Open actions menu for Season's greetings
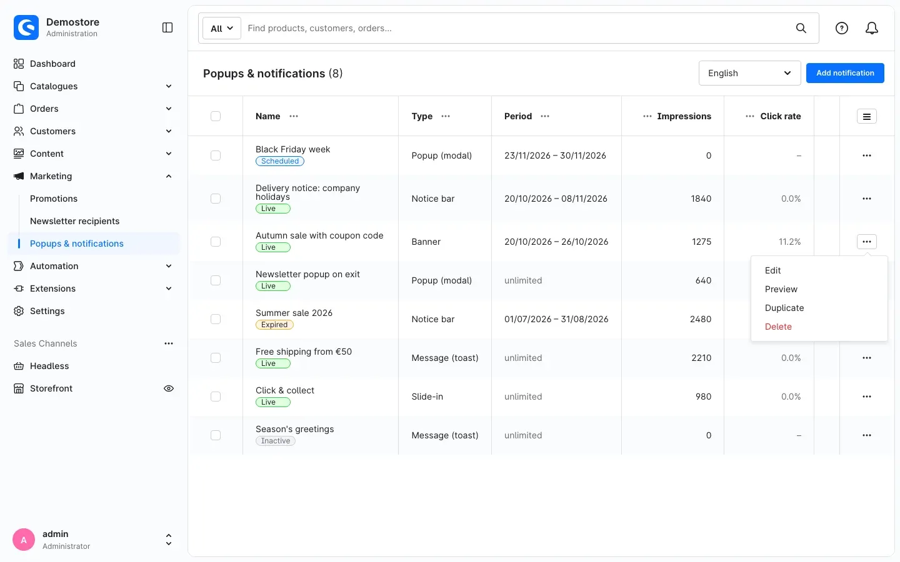The height and width of the screenshot is (562, 900). [x=867, y=435]
